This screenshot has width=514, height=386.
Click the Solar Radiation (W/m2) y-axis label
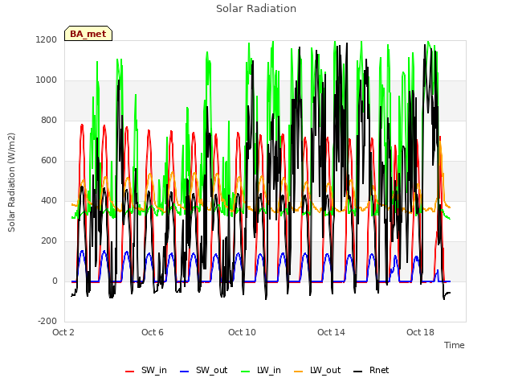coord(11,183)
